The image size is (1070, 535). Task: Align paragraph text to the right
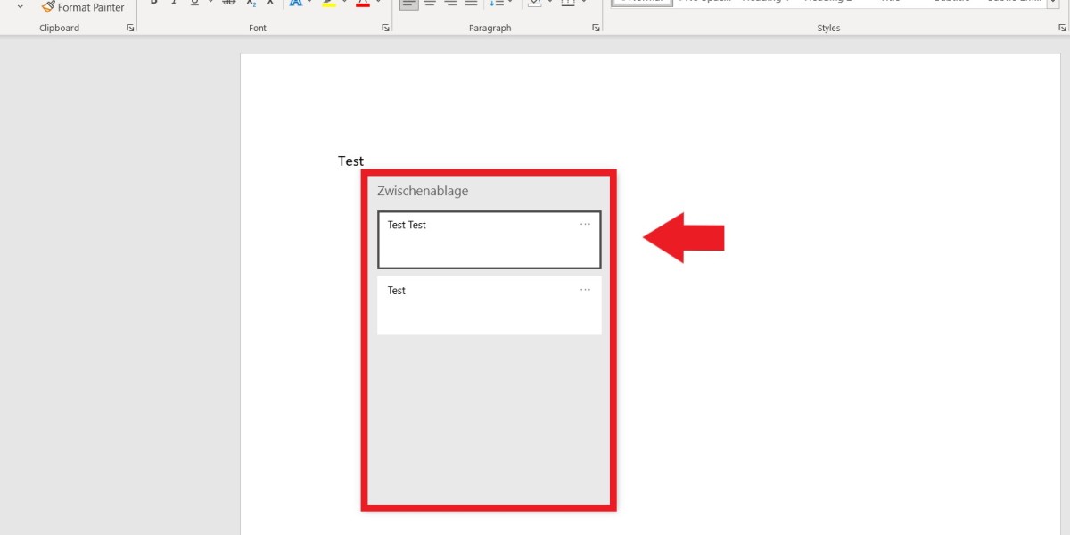click(x=450, y=3)
